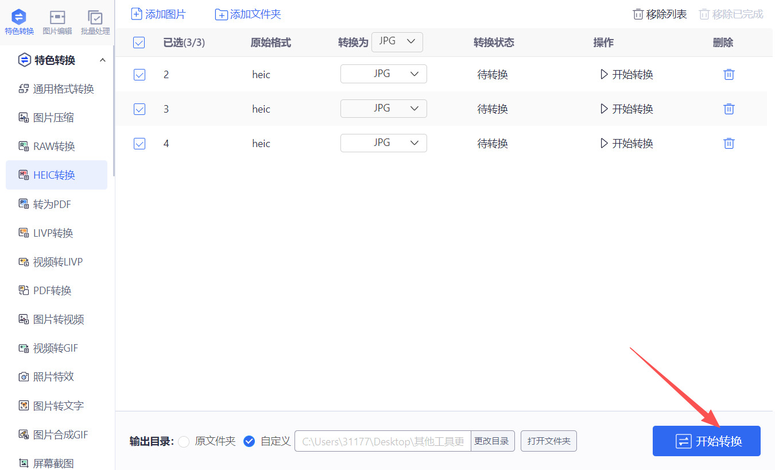Image resolution: width=775 pixels, height=470 pixels.
Task: Uncheck the checkbox for file 3
Action: 139,109
